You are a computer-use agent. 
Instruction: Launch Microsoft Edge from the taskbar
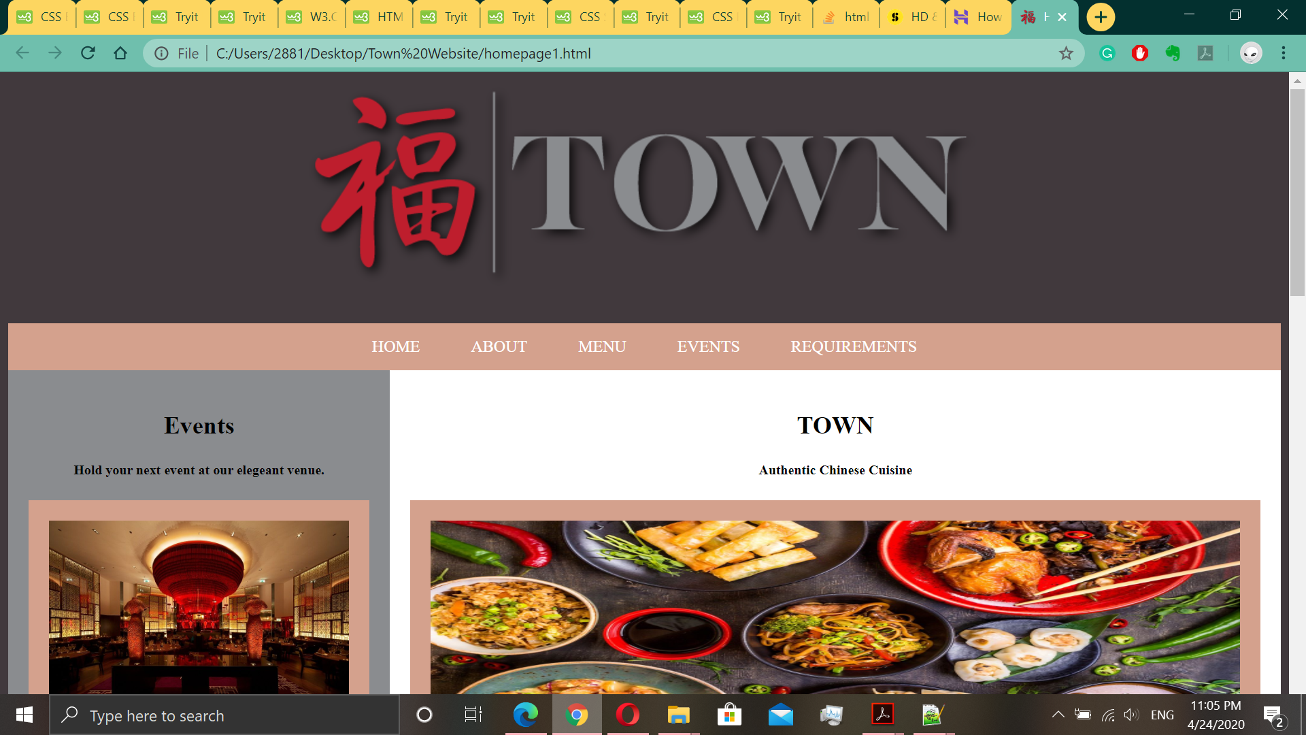(525, 715)
